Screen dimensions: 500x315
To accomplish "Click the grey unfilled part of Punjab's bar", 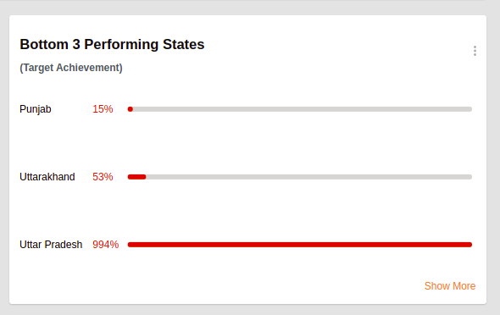I will click(303, 109).
